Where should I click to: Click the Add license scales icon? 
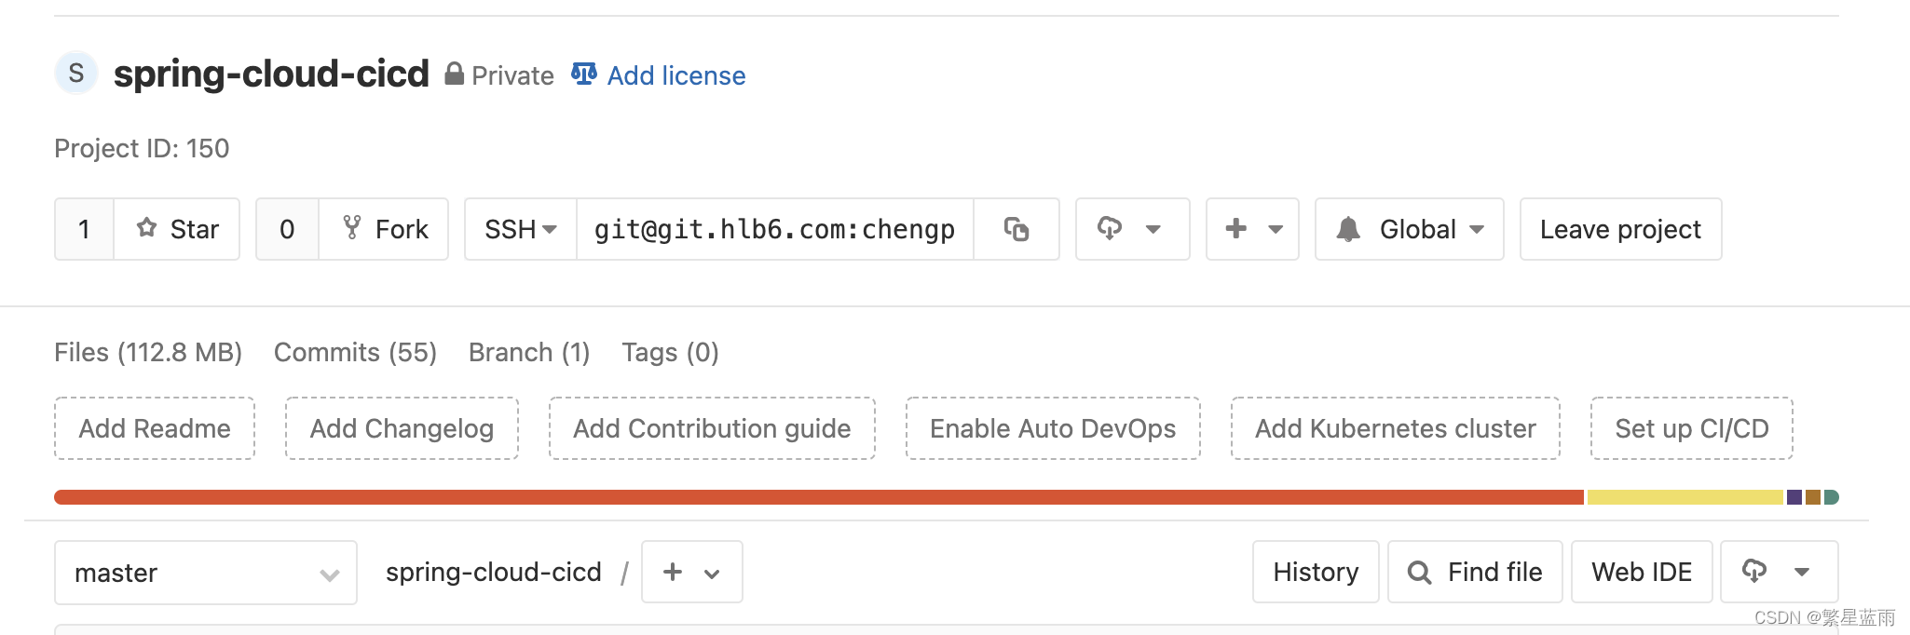pyautogui.click(x=584, y=74)
